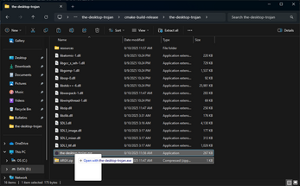Click the pin icon next to Pictures
This screenshot has width=300, height=186.
[41, 83]
